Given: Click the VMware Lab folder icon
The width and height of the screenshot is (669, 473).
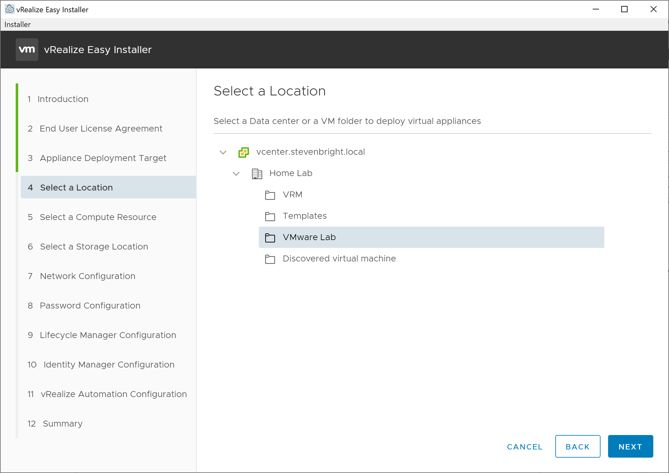Looking at the screenshot, I should (x=270, y=238).
